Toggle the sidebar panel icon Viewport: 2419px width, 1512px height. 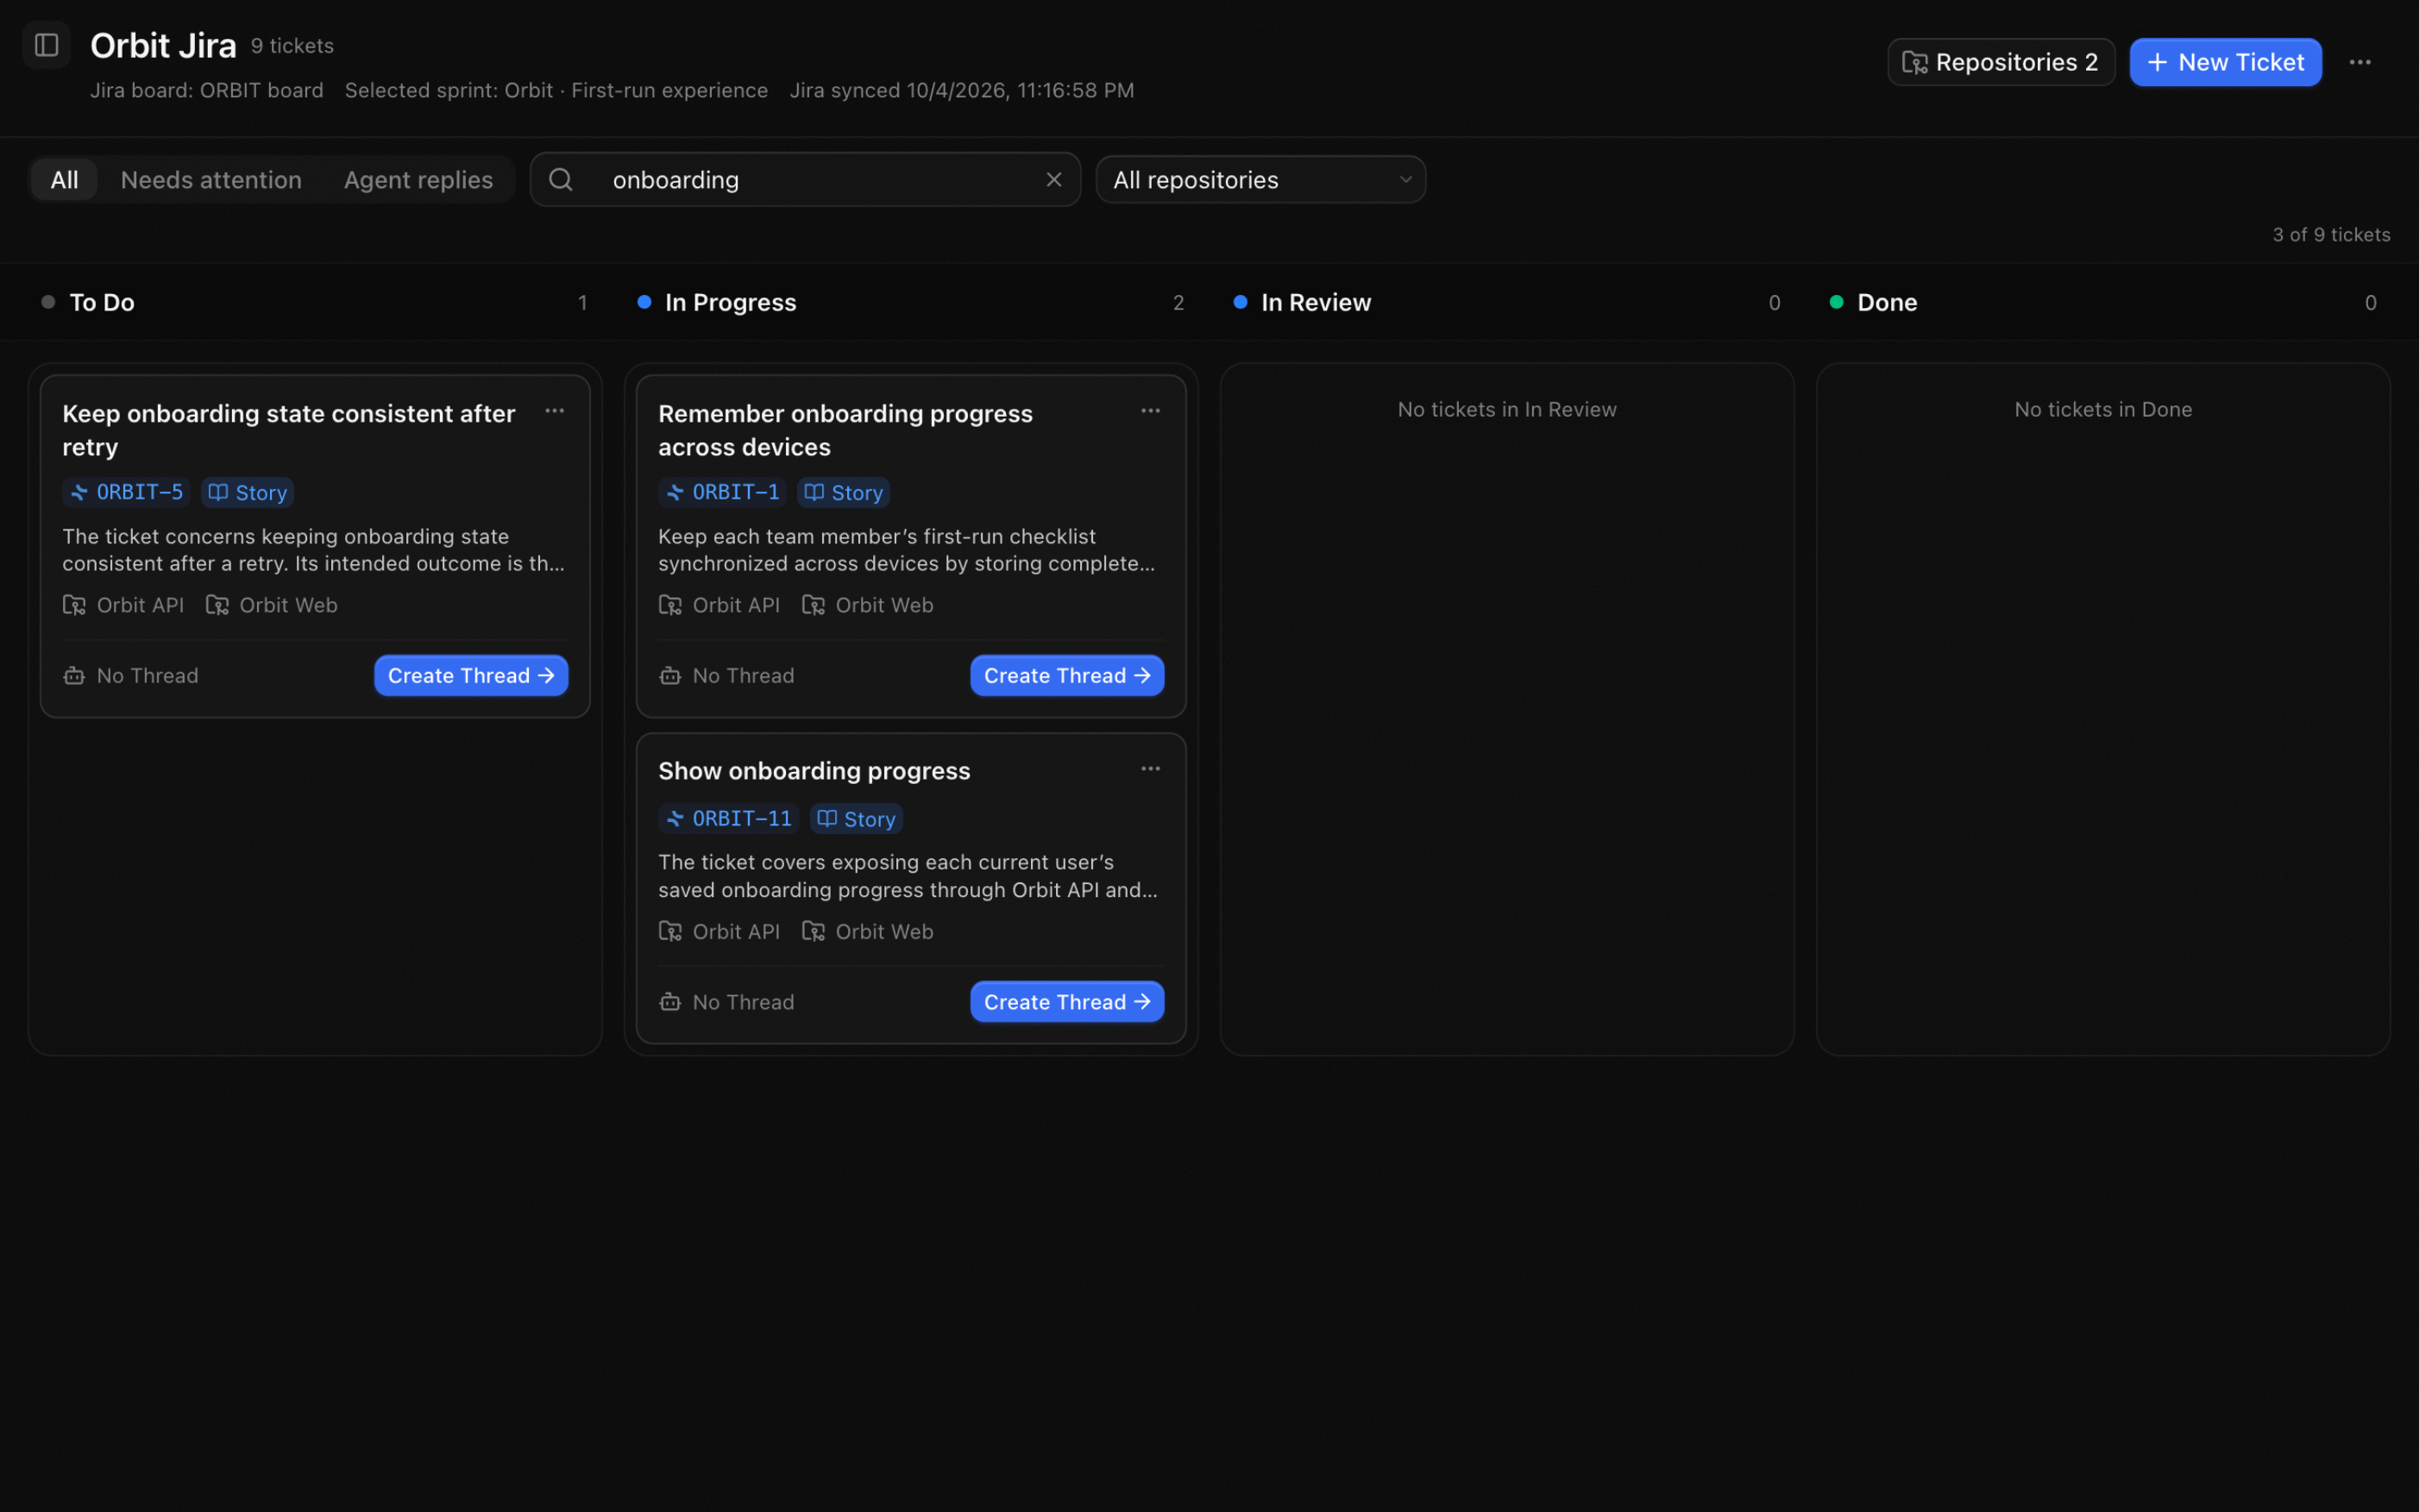coord(46,45)
